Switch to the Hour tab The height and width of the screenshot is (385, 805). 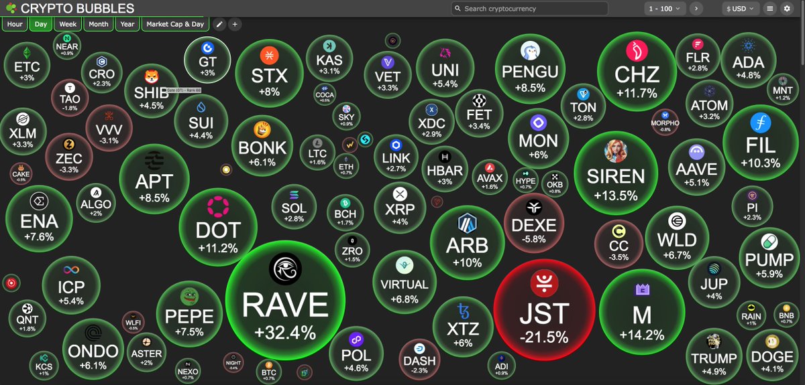pos(14,24)
